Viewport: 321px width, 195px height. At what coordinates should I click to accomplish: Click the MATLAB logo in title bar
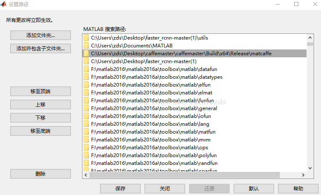coord(3,4)
